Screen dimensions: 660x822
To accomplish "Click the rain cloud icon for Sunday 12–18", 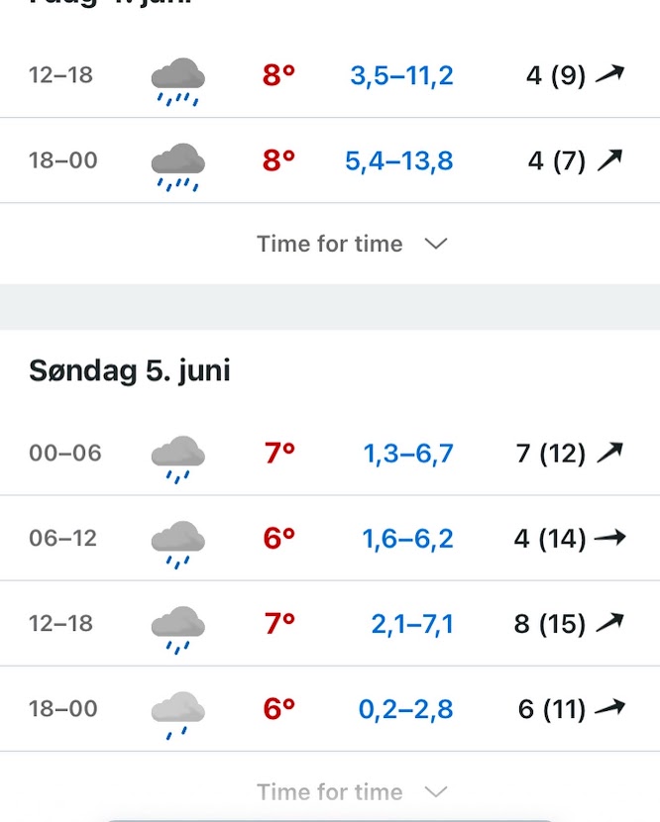I will coord(178,627).
